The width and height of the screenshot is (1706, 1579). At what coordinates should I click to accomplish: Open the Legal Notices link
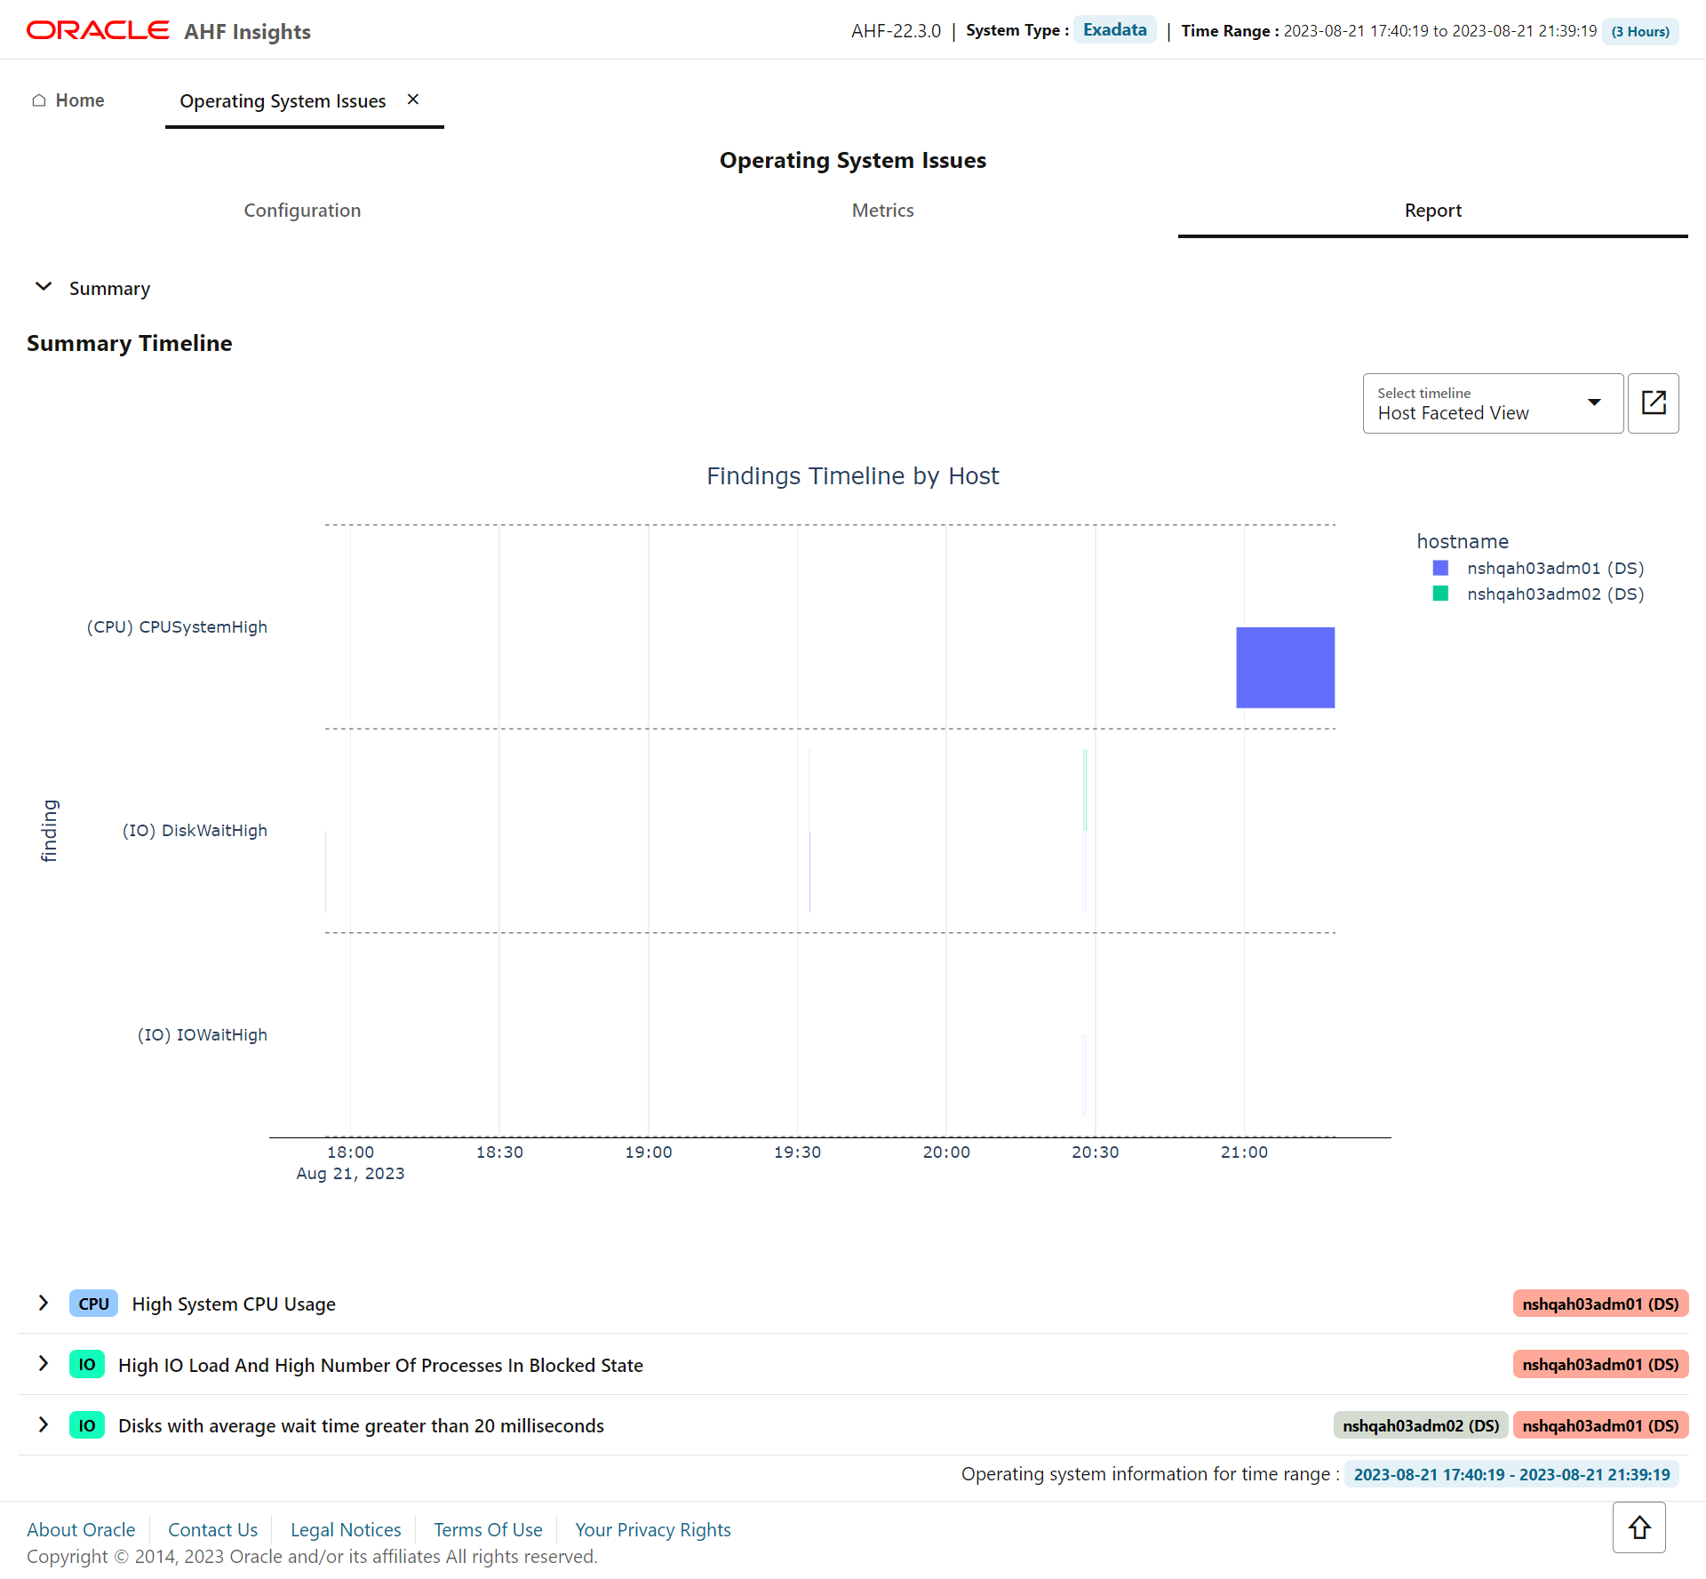coord(346,1529)
